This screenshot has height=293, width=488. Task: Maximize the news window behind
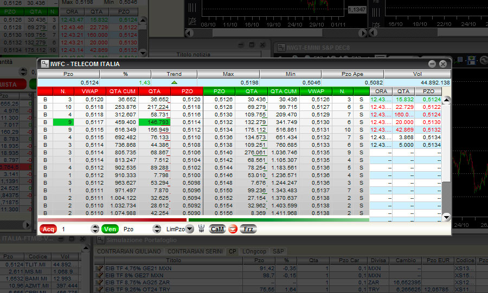click(x=252, y=45)
